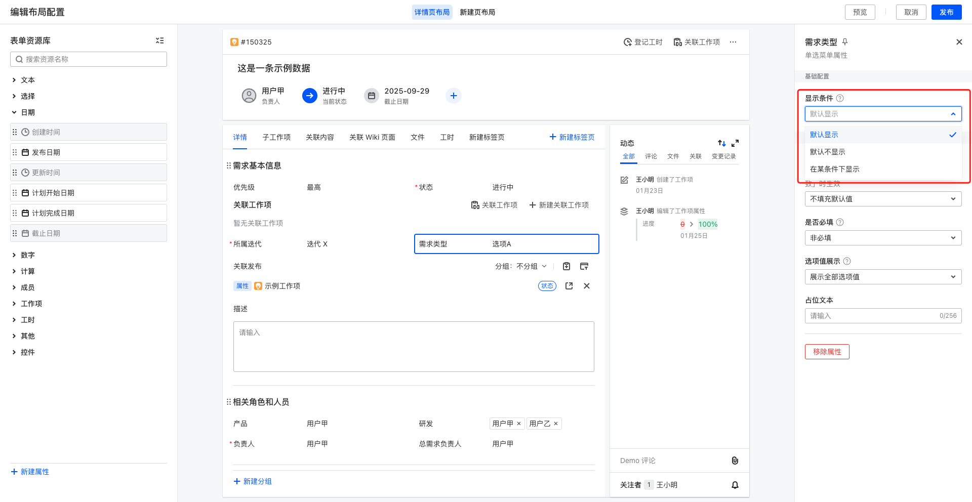Click the help icon beside 是否必填
The image size is (972, 502).
[x=840, y=222]
